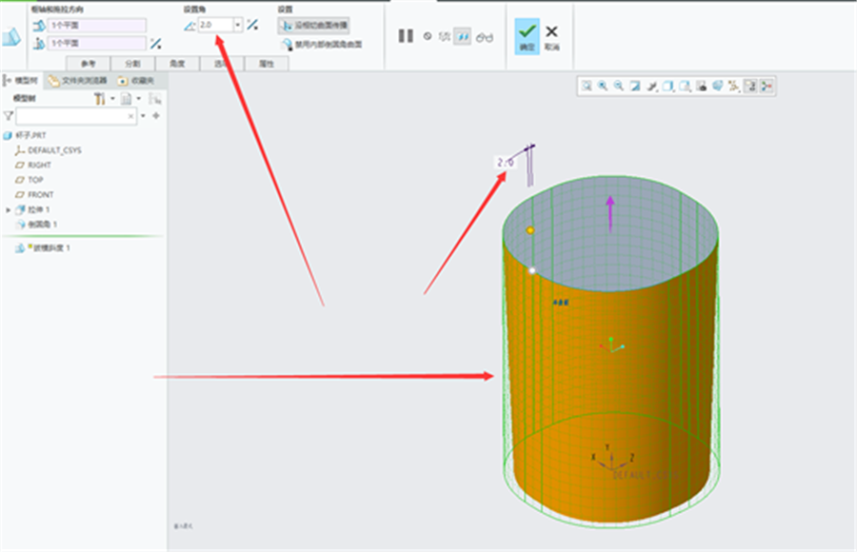Click the 2.0 angle dimension in the viewport
The height and width of the screenshot is (552, 857).
point(505,163)
